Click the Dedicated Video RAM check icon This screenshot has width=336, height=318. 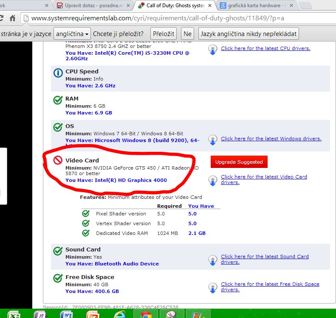pyautogui.click(x=86, y=233)
